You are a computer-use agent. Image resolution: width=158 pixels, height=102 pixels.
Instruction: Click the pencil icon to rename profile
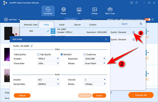[32, 46]
